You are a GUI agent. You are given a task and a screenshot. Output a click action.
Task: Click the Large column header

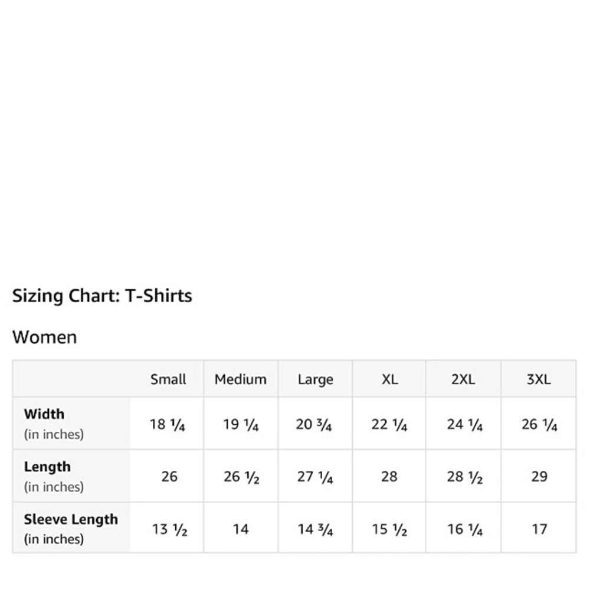[x=315, y=379]
